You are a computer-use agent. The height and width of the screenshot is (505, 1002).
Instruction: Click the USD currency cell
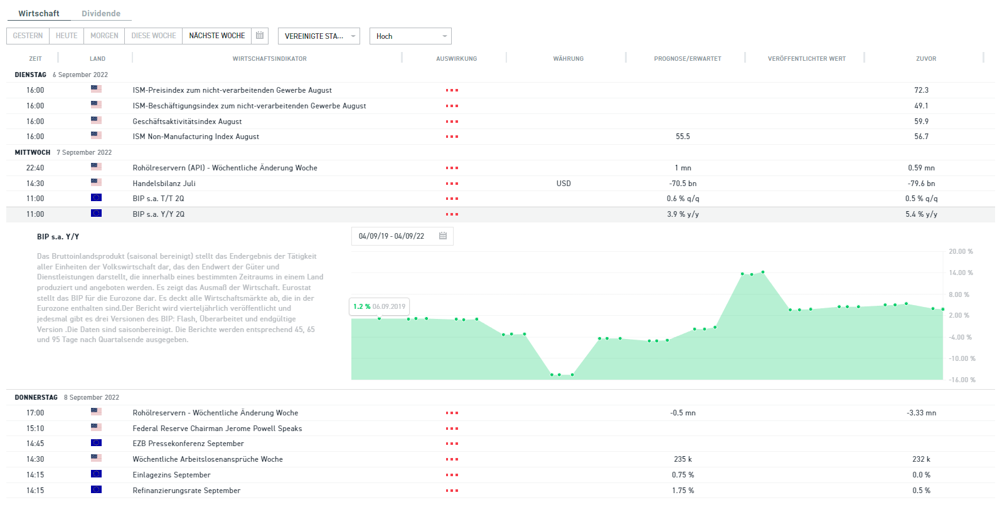click(563, 184)
